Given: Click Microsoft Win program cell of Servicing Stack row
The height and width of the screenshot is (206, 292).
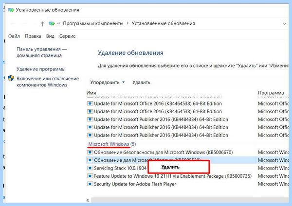Looking at the screenshot, I should click(273, 168).
